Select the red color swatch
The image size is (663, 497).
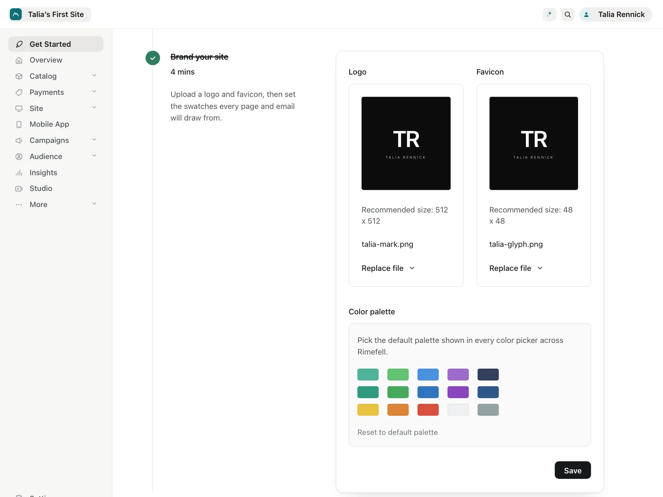coord(428,410)
